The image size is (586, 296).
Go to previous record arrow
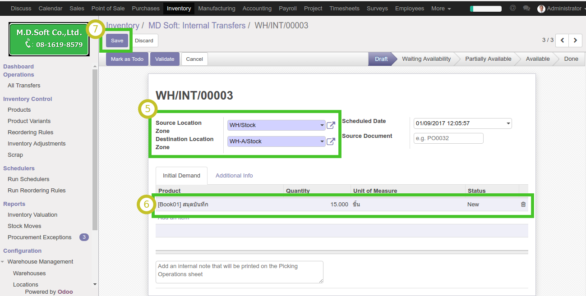[x=562, y=40]
